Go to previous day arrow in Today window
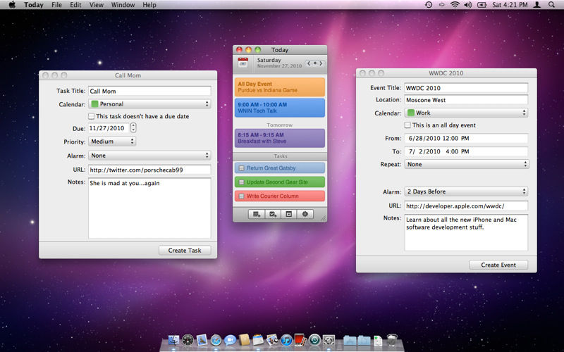Viewport: 564px width, 352px height. (309, 63)
